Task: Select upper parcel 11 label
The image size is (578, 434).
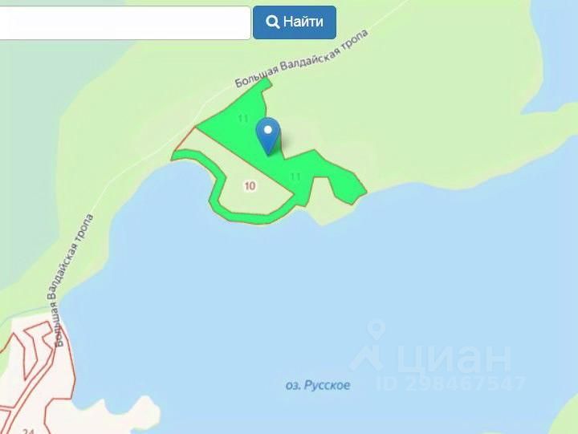Action: (243, 119)
